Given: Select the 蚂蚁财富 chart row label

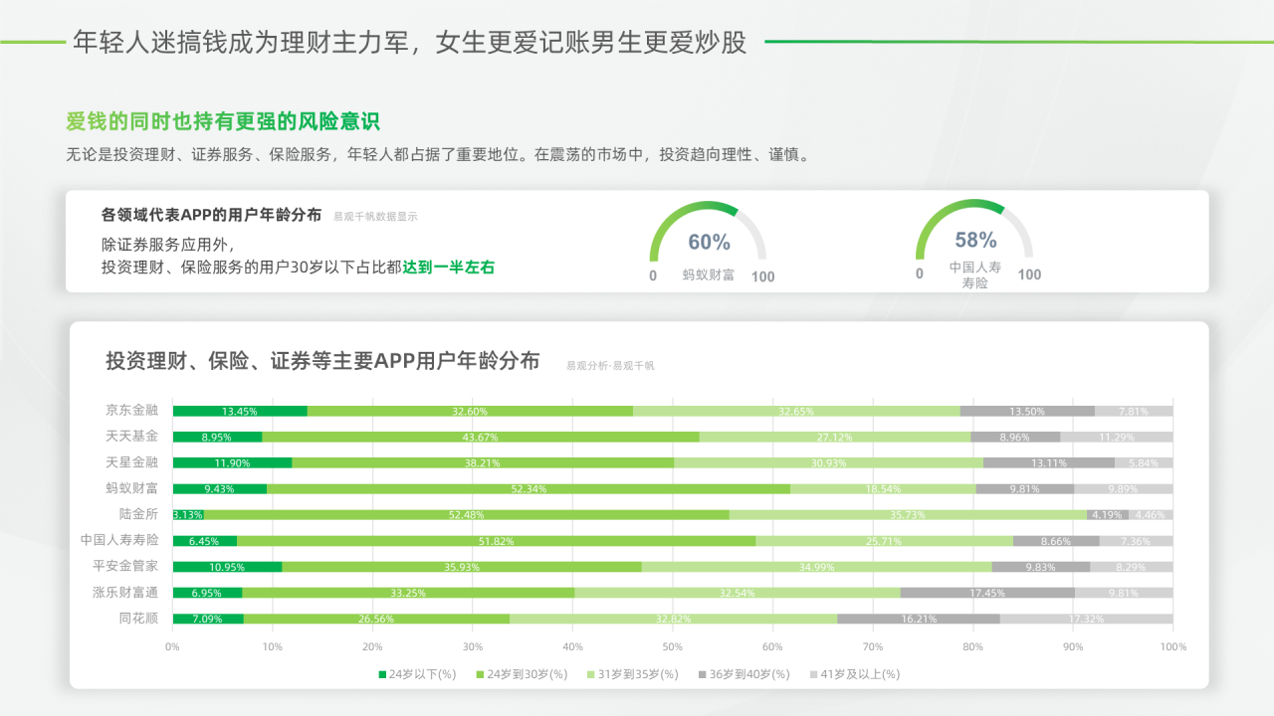Looking at the screenshot, I should point(132,488).
